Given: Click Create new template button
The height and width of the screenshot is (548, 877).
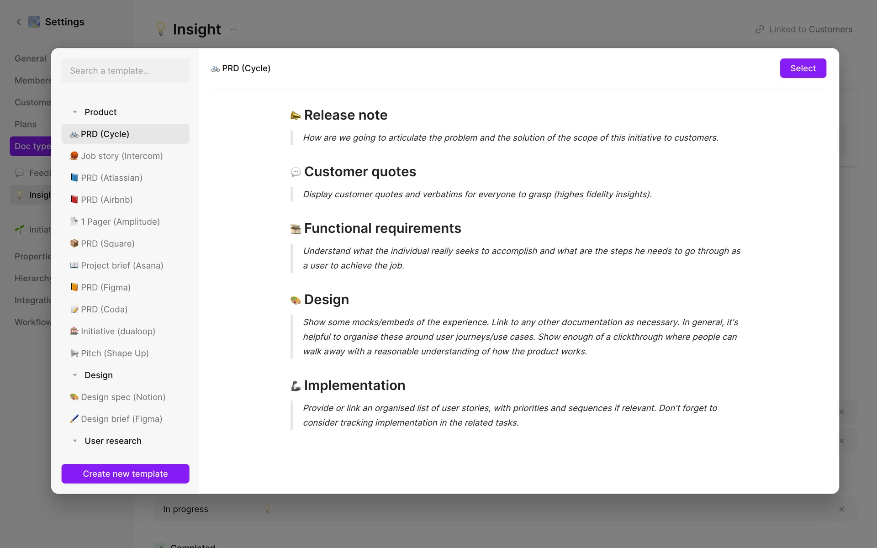Looking at the screenshot, I should [125, 474].
